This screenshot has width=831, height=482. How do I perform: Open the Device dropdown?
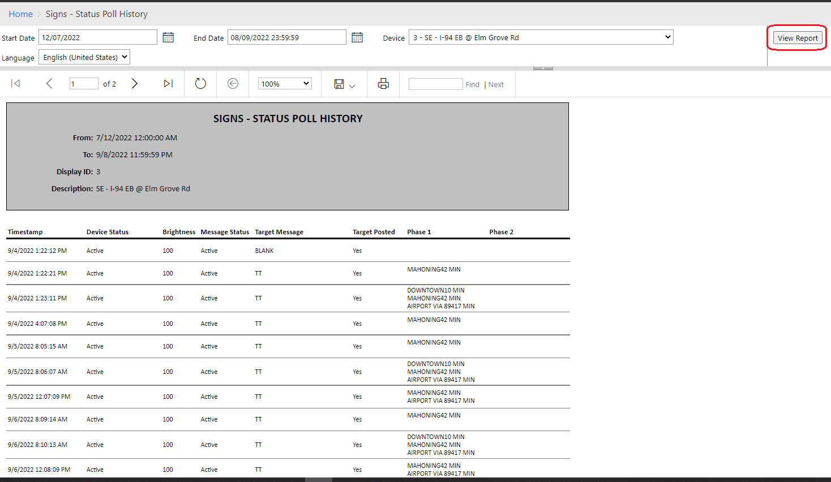tap(541, 37)
